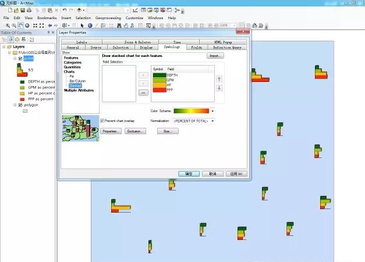
Task: Select the Zoom In magnifier tool
Action: (x=8, y=26)
